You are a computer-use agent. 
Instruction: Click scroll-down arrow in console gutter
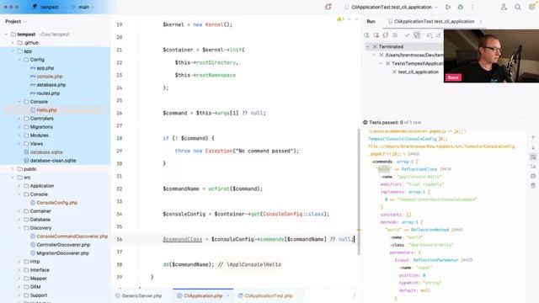tap(533, 147)
